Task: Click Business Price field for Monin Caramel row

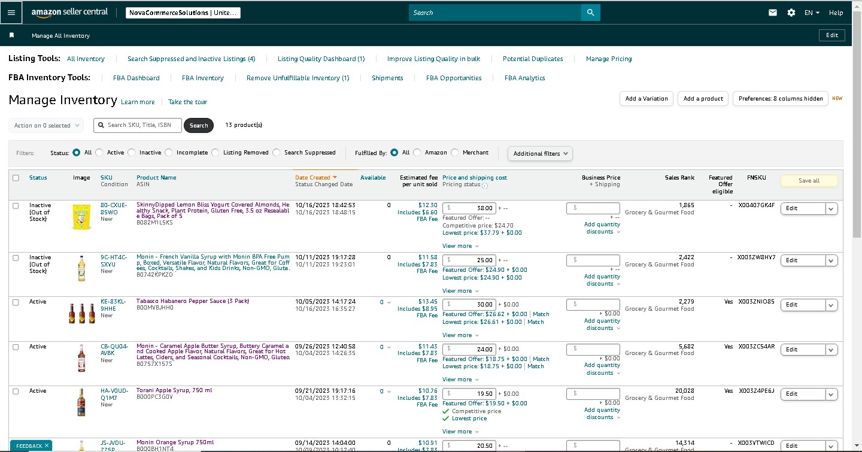Action: (x=593, y=349)
